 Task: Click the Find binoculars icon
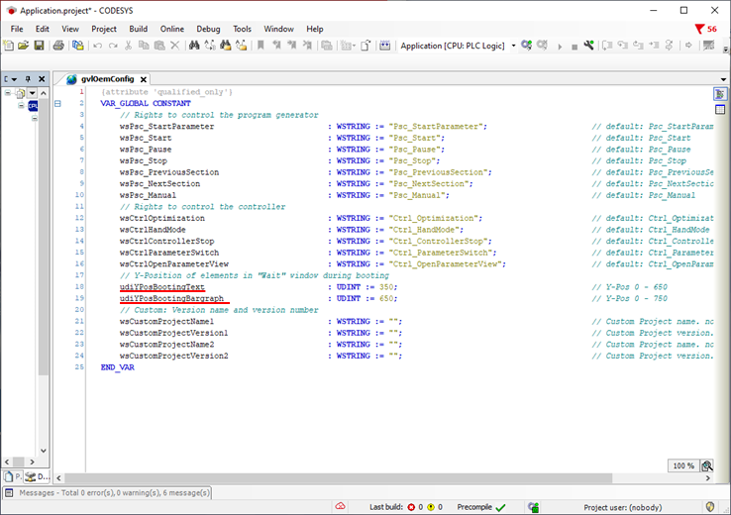[194, 46]
